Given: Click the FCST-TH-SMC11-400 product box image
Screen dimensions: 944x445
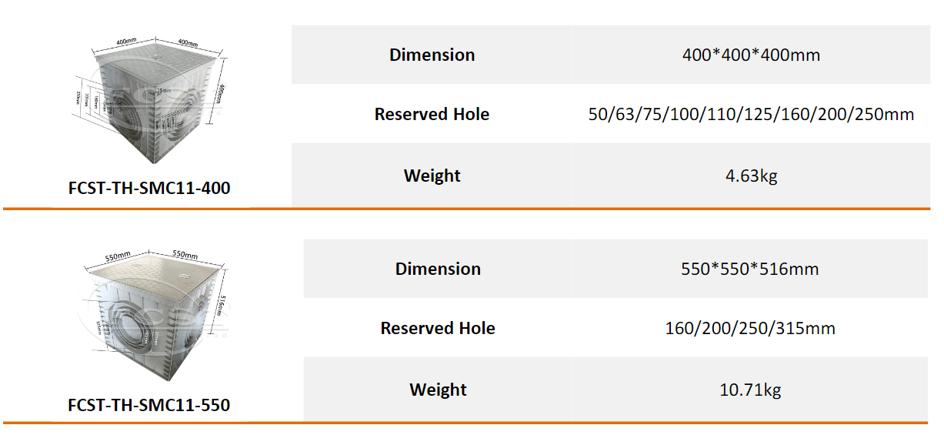Looking at the screenshot, I should (150, 108).
